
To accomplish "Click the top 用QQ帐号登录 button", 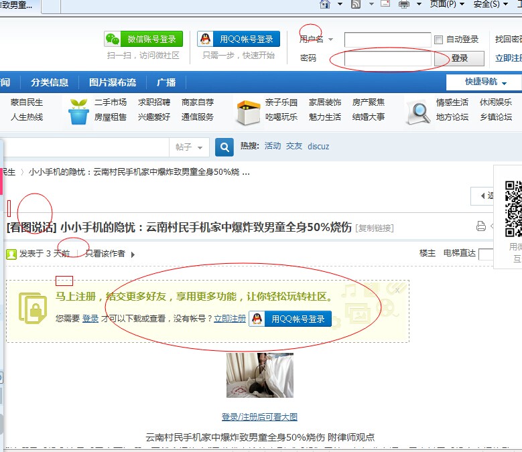I will point(239,39).
